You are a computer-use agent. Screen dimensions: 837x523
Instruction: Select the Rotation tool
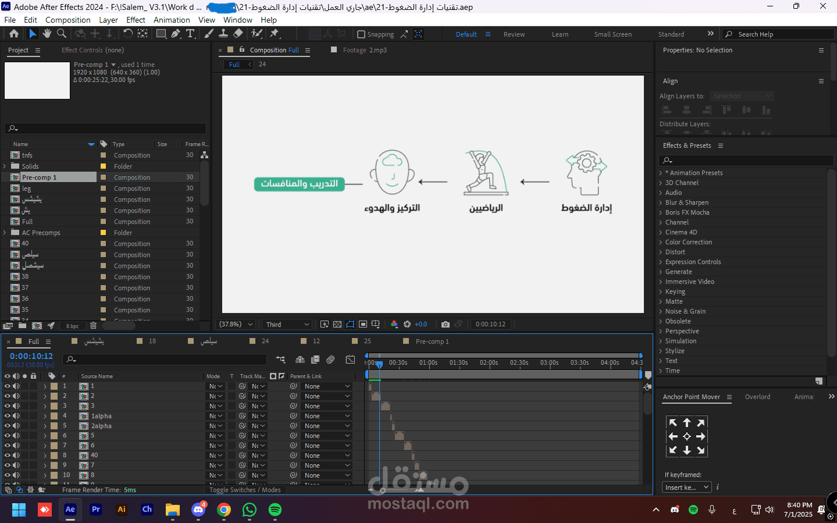(x=128, y=34)
